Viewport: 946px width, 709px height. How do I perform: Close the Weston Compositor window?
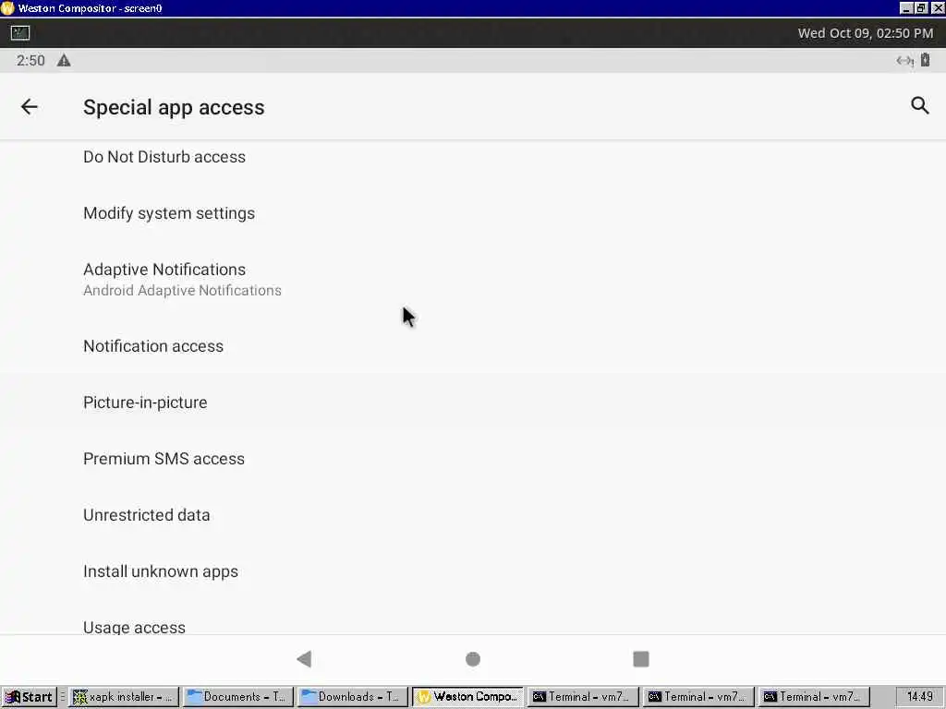pyautogui.click(x=937, y=7)
